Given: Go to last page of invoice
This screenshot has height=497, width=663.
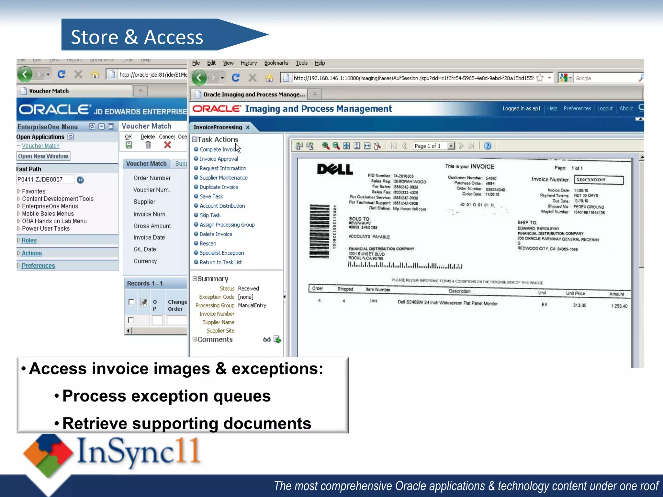Looking at the screenshot, I should point(471,146).
